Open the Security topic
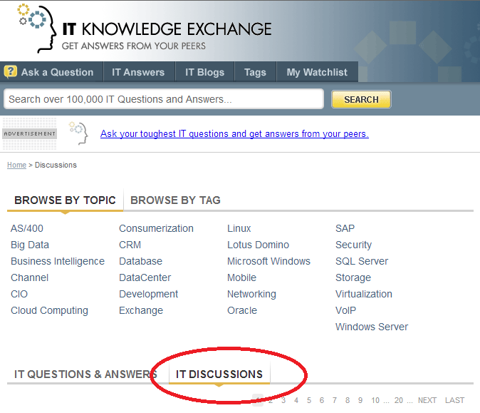Image resolution: width=480 pixels, height=413 pixels. [x=353, y=245]
